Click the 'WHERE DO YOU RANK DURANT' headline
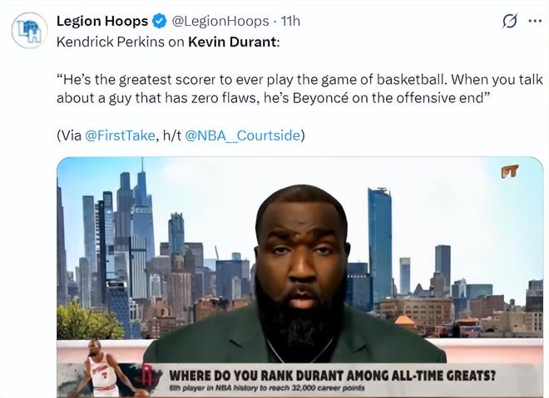549x398 pixels. [x=332, y=376]
